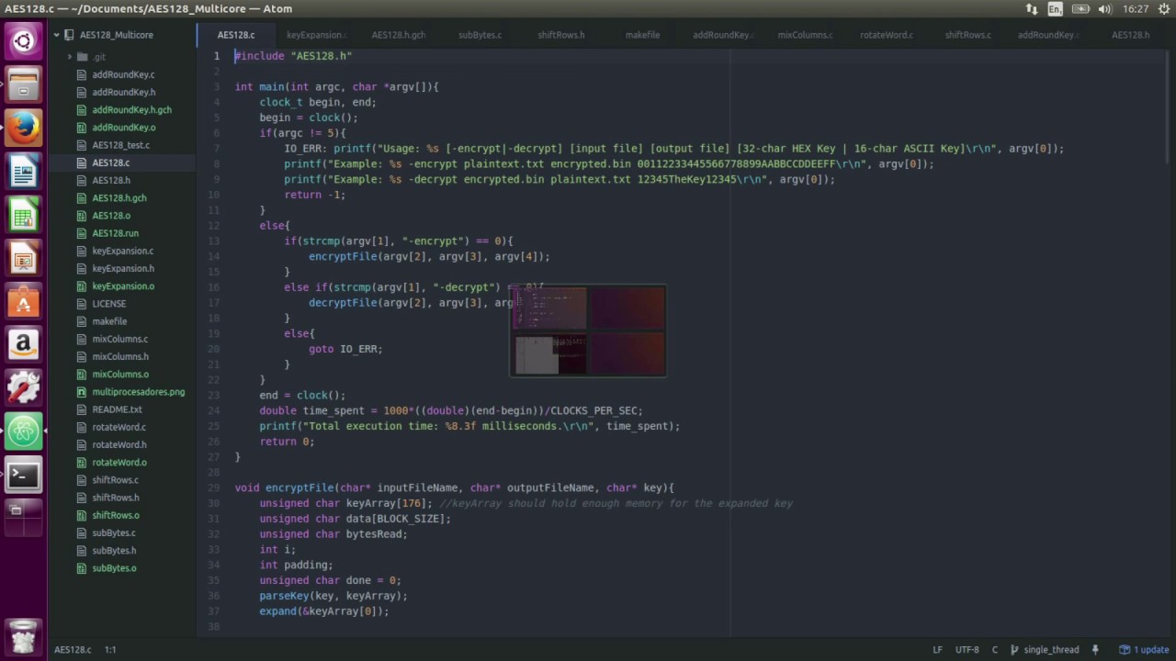Click the pin icon in status bar
The height and width of the screenshot is (661, 1176).
click(x=1095, y=649)
